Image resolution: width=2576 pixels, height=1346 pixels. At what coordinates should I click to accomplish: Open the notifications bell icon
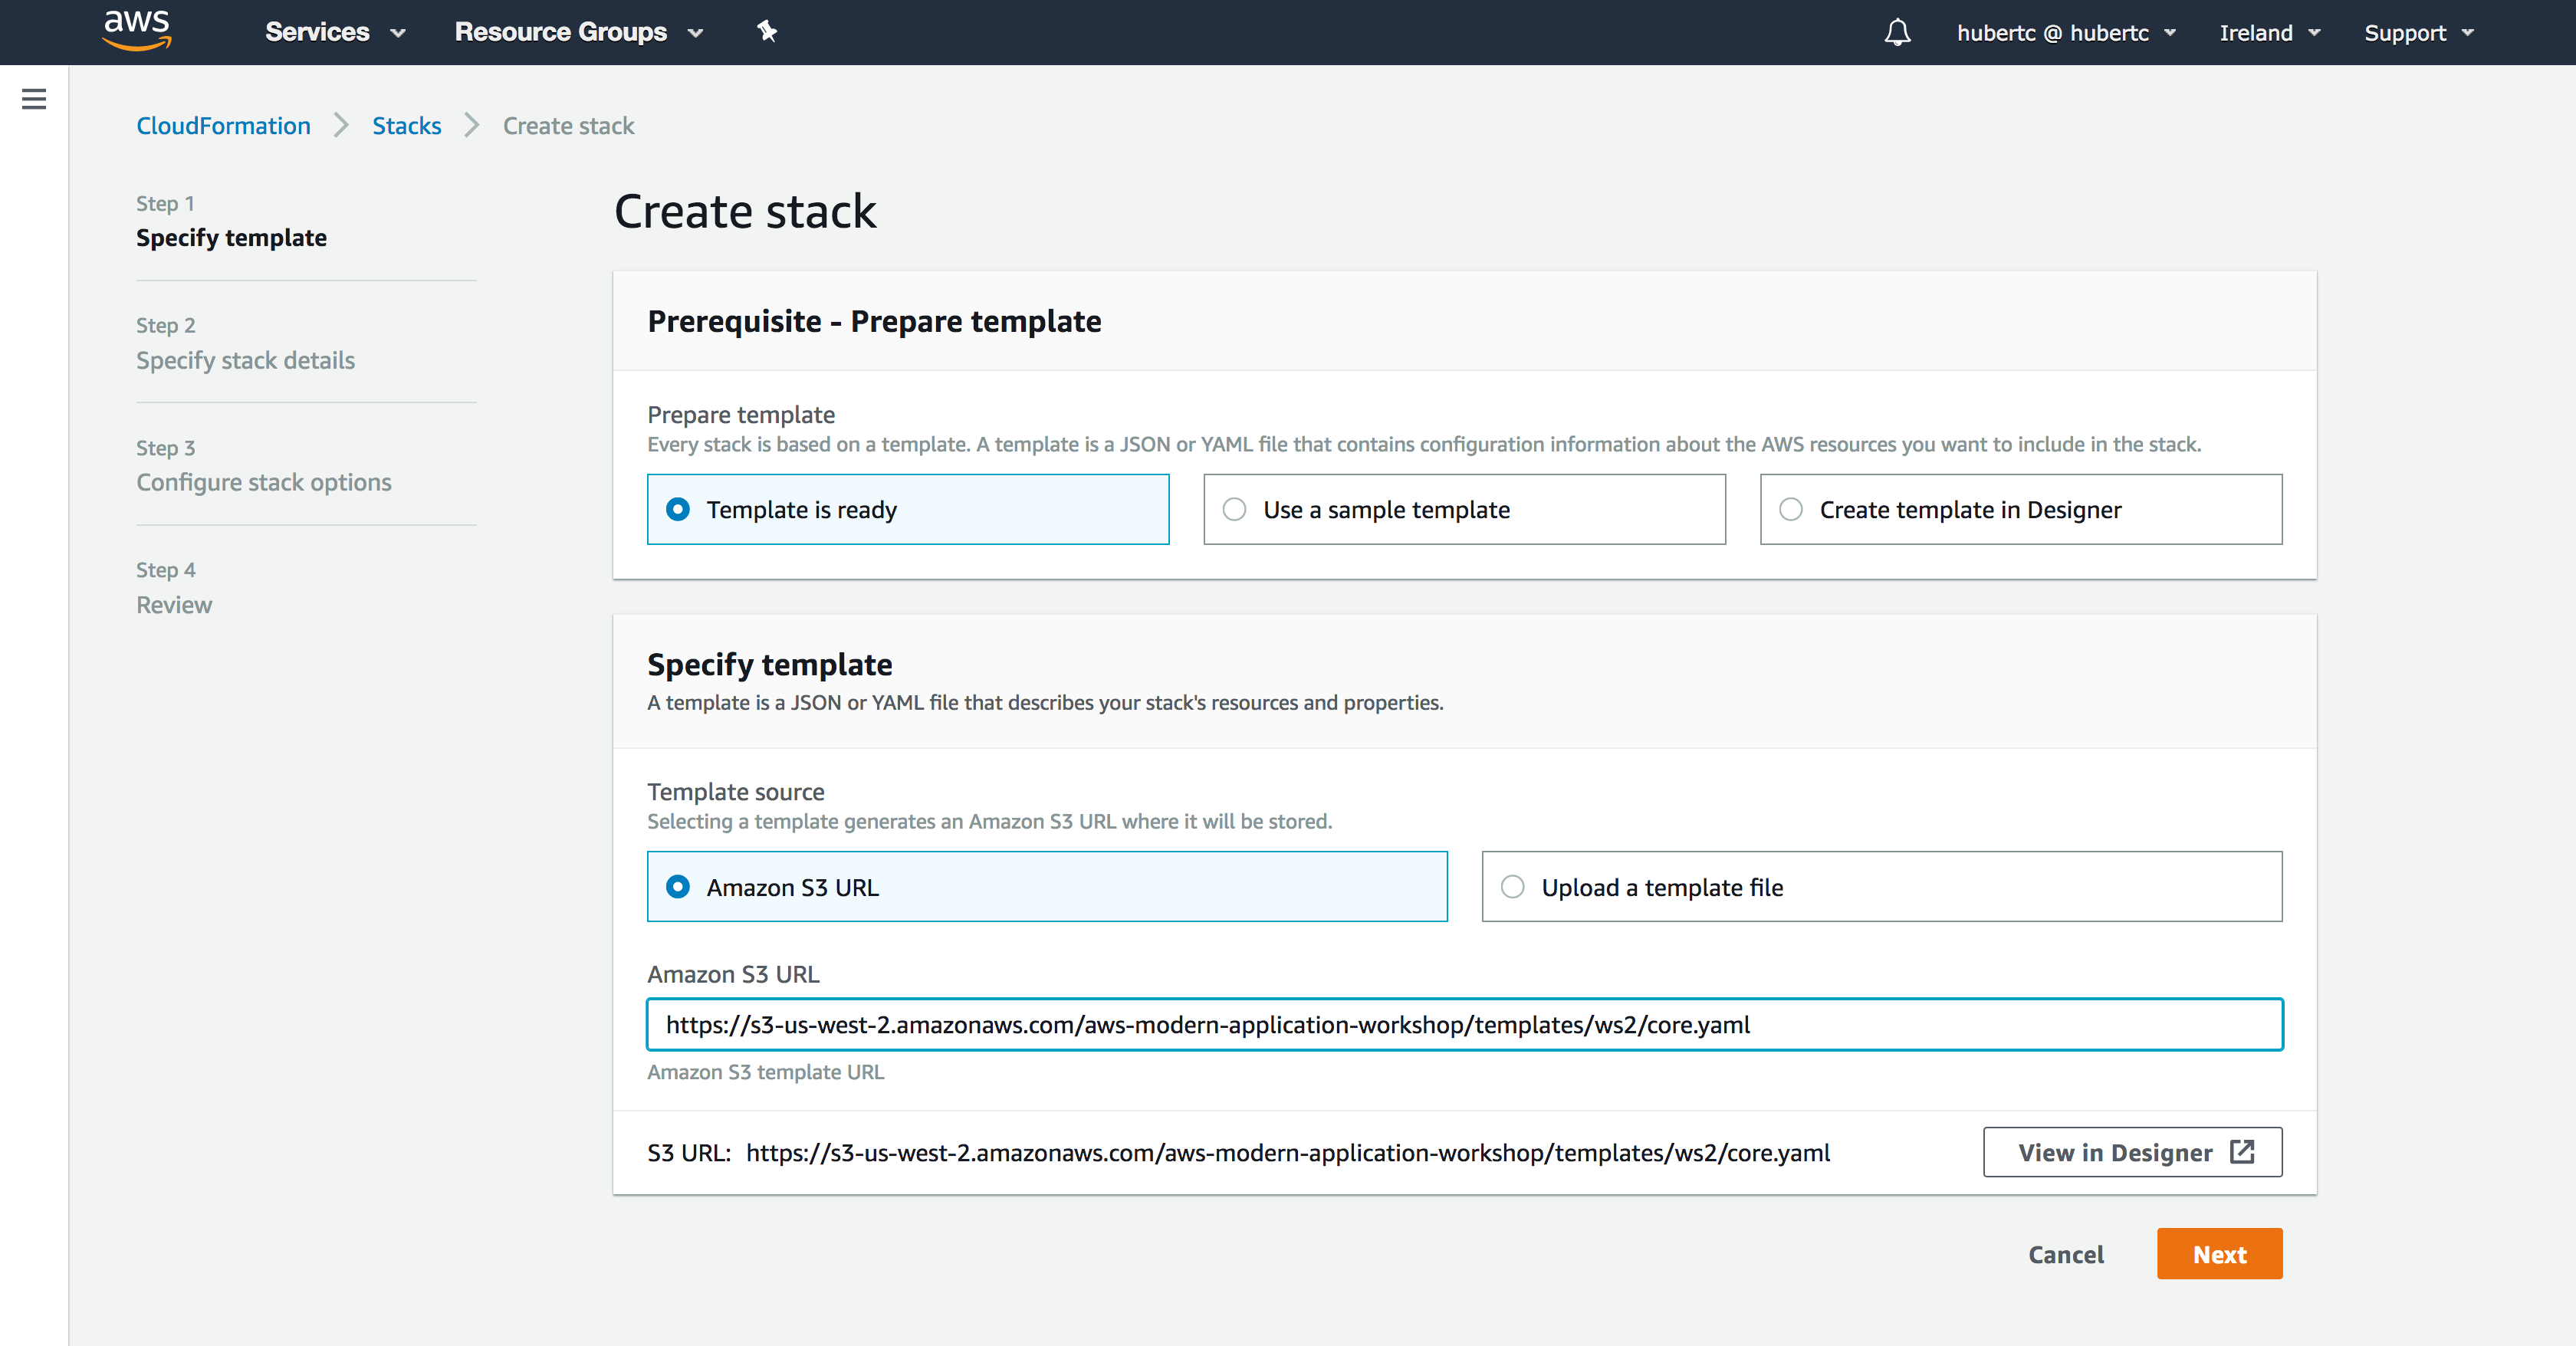point(1897,33)
